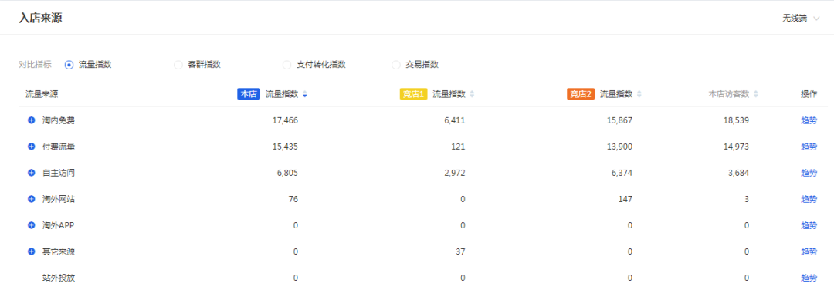Expand the 淘内免费 row plus icon
834x307 pixels.
click(32, 120)
